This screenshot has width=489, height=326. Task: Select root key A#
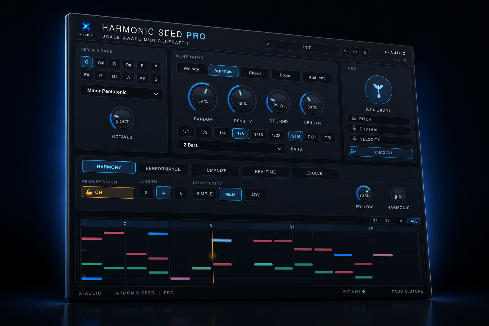[x=142, y=78]
